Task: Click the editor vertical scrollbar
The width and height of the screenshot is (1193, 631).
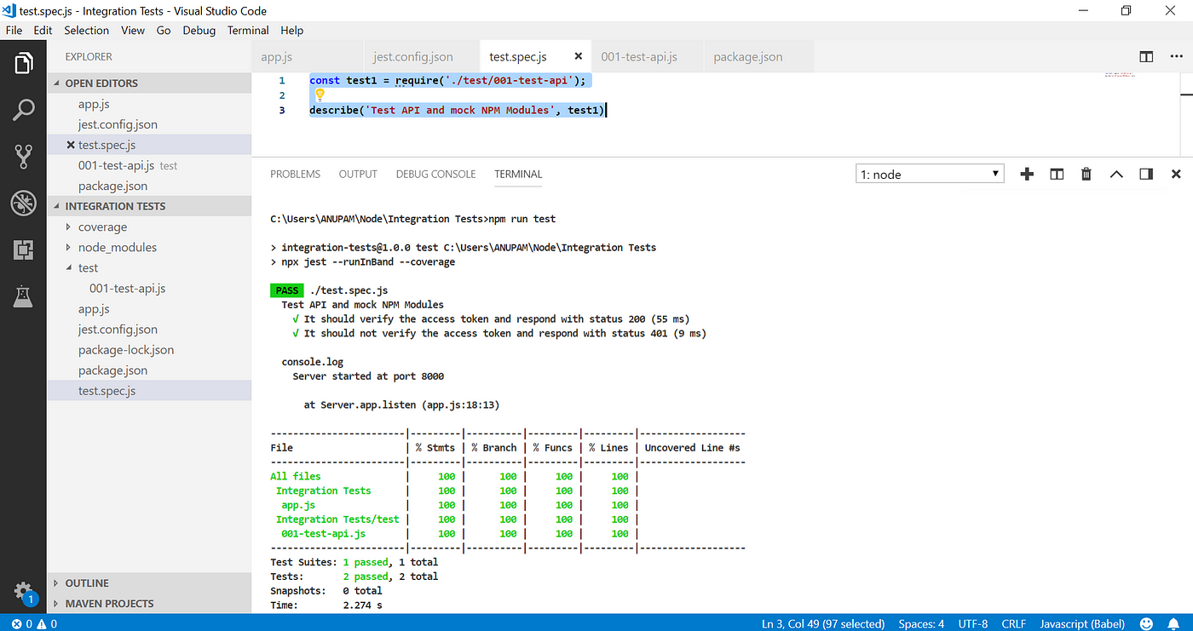Action: (1184, 114)
